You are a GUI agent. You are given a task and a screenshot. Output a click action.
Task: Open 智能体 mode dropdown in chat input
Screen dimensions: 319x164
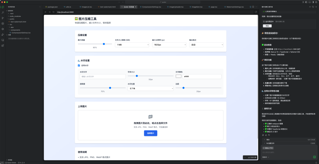pyautogui.click(x=266, y=157)
